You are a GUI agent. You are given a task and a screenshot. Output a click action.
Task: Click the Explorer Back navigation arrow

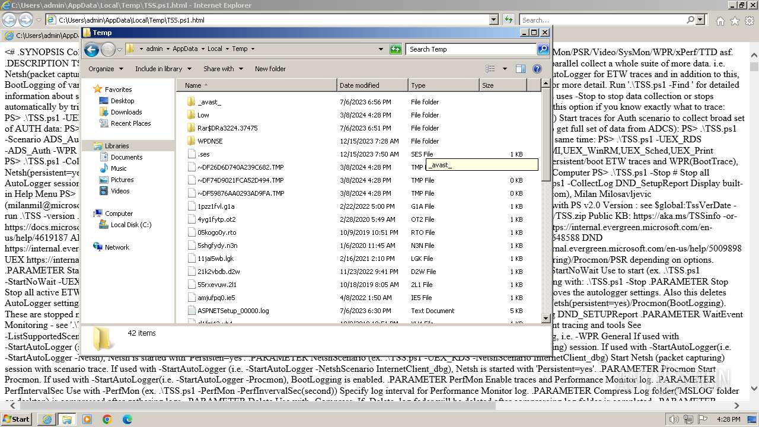coord(91,49)
